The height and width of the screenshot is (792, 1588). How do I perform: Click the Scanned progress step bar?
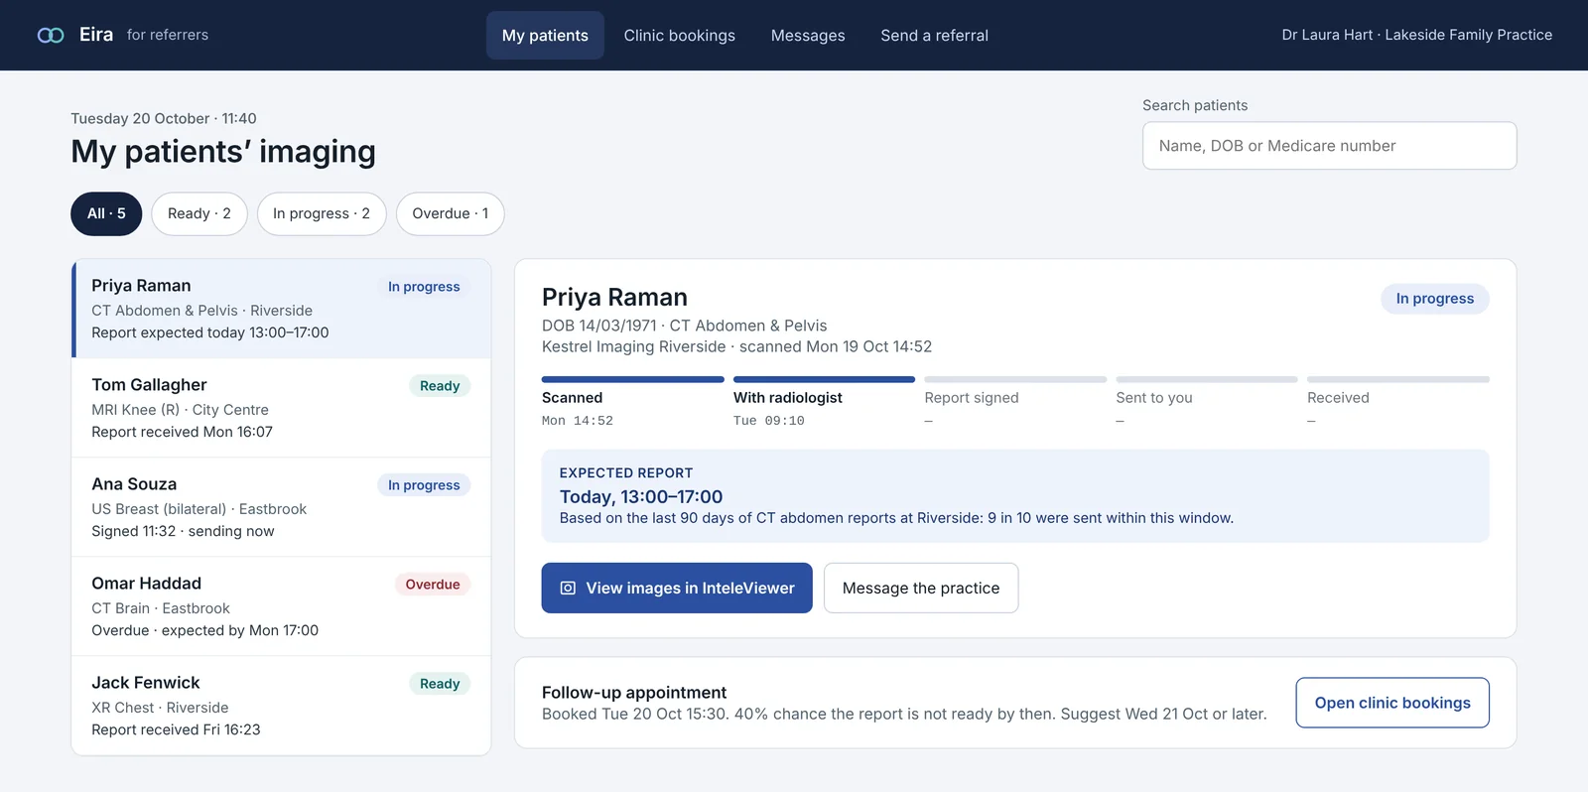[633, 379]
